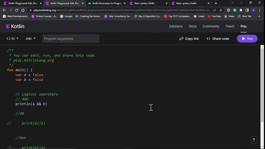265x149 pixels.
Task: Click the '//Not' comment line
Action: 21,138
